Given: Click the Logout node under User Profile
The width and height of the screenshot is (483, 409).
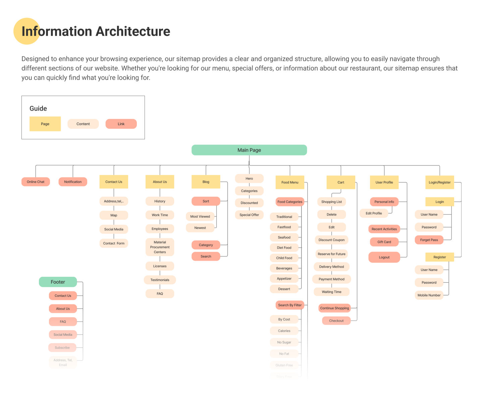Looking at the screenshot, I should click(384, 257).
